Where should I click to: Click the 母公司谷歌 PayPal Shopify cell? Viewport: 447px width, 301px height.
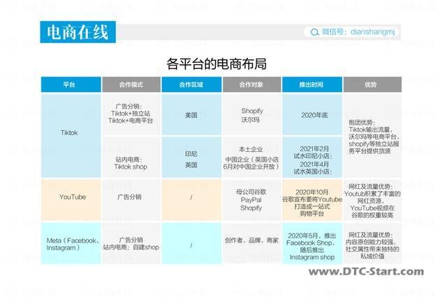(251, 200)
